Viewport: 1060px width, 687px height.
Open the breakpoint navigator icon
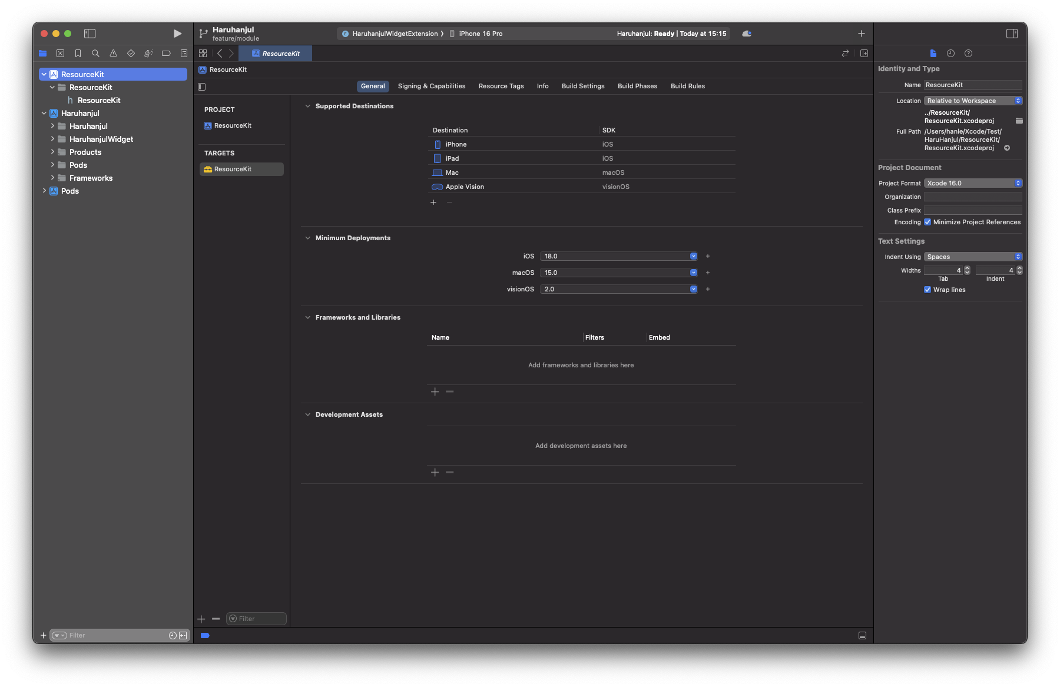click(x=166, y=54)
